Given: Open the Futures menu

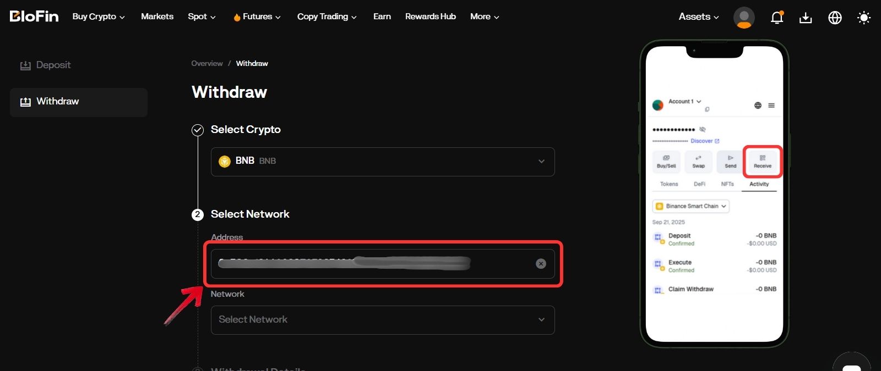Looking at the screenshot, I should 257,16.
